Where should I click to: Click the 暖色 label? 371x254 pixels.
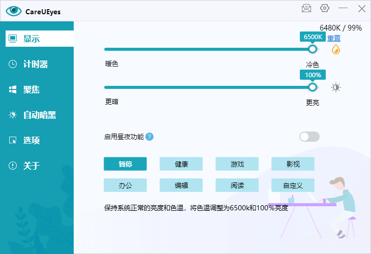[x=112, y=64]
